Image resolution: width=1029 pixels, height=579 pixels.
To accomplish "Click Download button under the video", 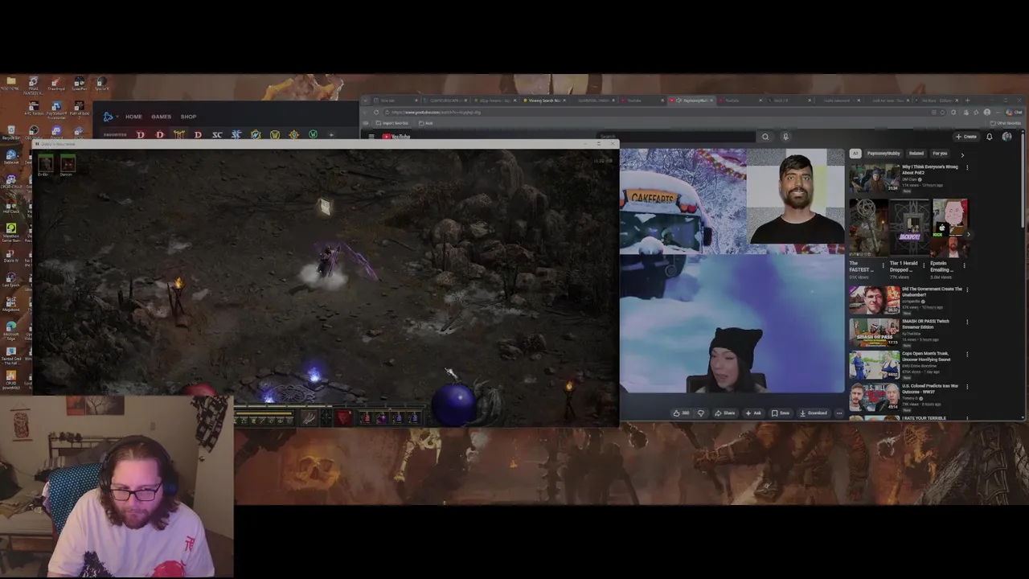I will pyautogui.click(x=813, y=413).
